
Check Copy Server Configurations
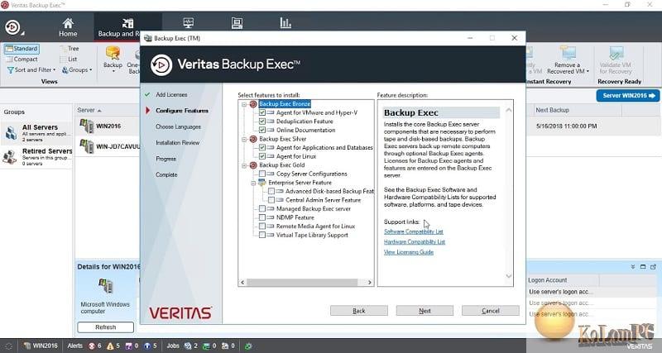(x=262, y=174)
